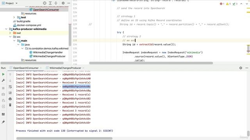Click the up stack trace arrow
Image resolution: width=250 pixels, height=140 pixels.
click(x=10, y=74)
